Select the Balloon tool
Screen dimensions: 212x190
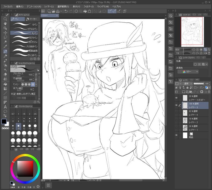5,112
